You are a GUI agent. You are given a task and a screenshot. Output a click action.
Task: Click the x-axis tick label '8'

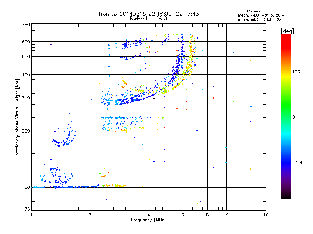pos(207,215)
